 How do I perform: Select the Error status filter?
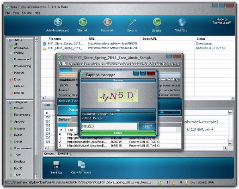(17, 79)
